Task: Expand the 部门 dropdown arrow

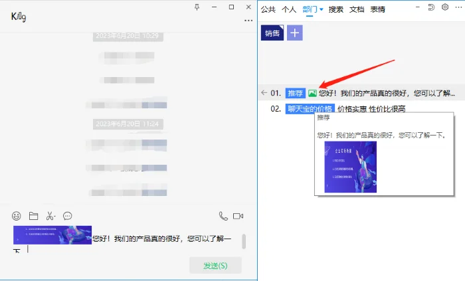Action: [x=321, y=9]
